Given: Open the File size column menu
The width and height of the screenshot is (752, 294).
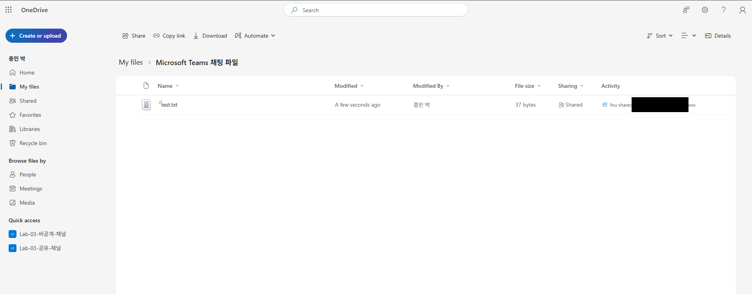Looking at the screenshot, I should [528, 86].
